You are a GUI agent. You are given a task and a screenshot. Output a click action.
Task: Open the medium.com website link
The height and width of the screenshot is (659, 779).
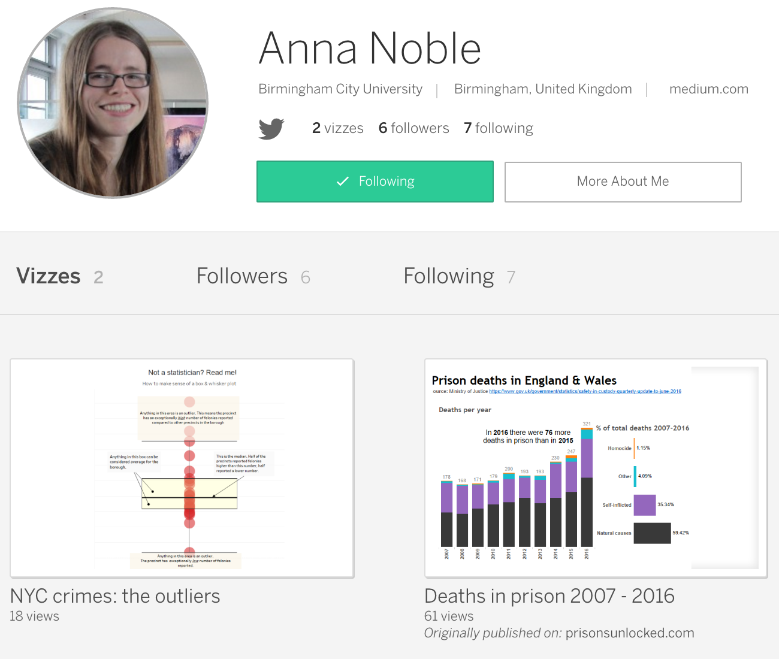[x=708, y=89]
